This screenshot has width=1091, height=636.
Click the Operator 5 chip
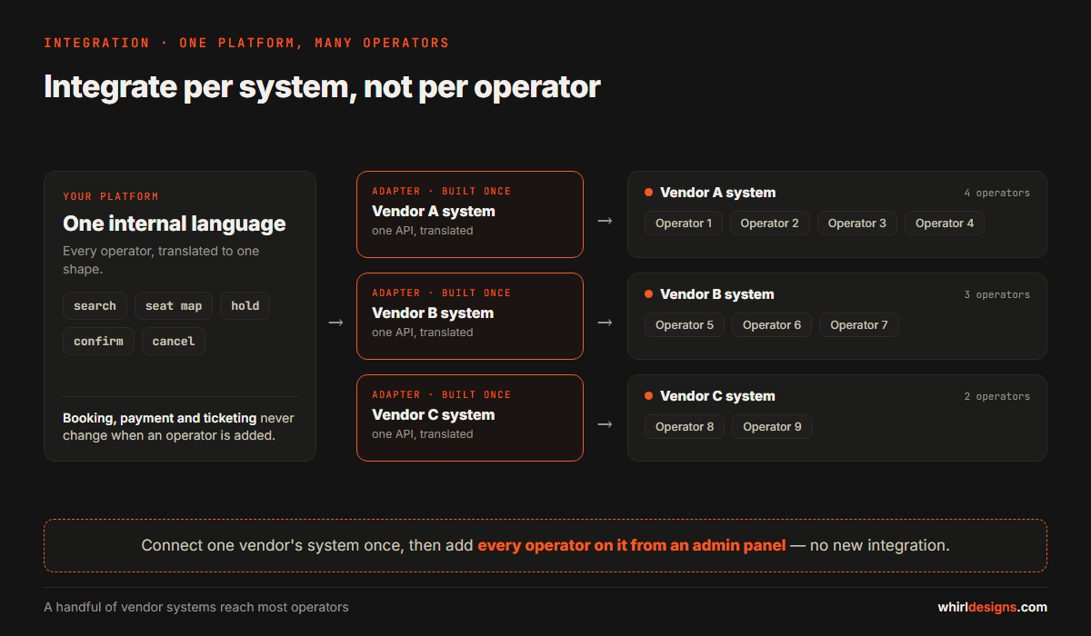click(685, 325)
